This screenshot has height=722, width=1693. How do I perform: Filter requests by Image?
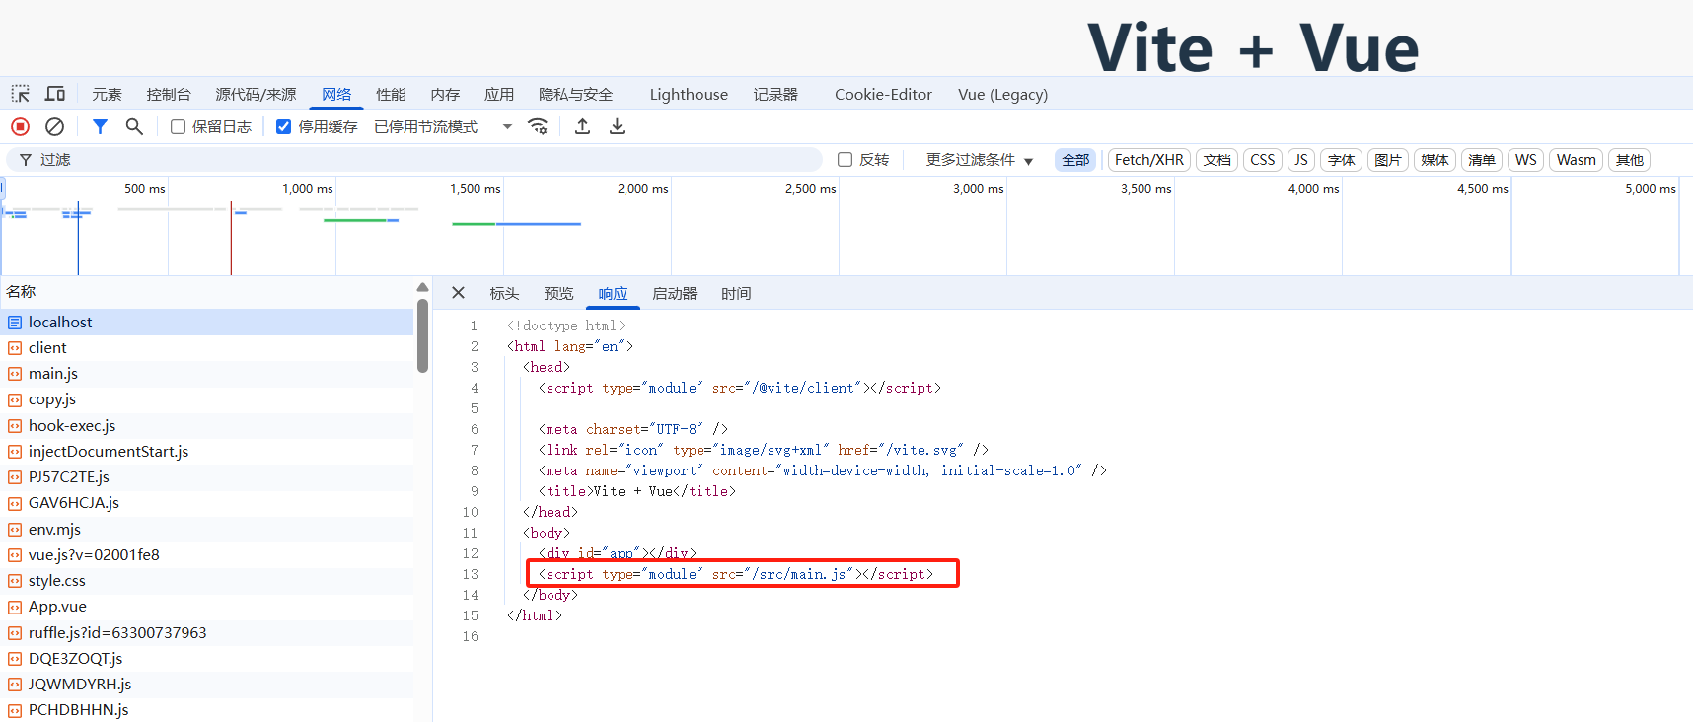tap(1388, 159)
